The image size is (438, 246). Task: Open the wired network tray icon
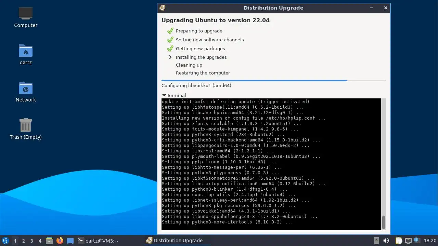pos(408,241)
